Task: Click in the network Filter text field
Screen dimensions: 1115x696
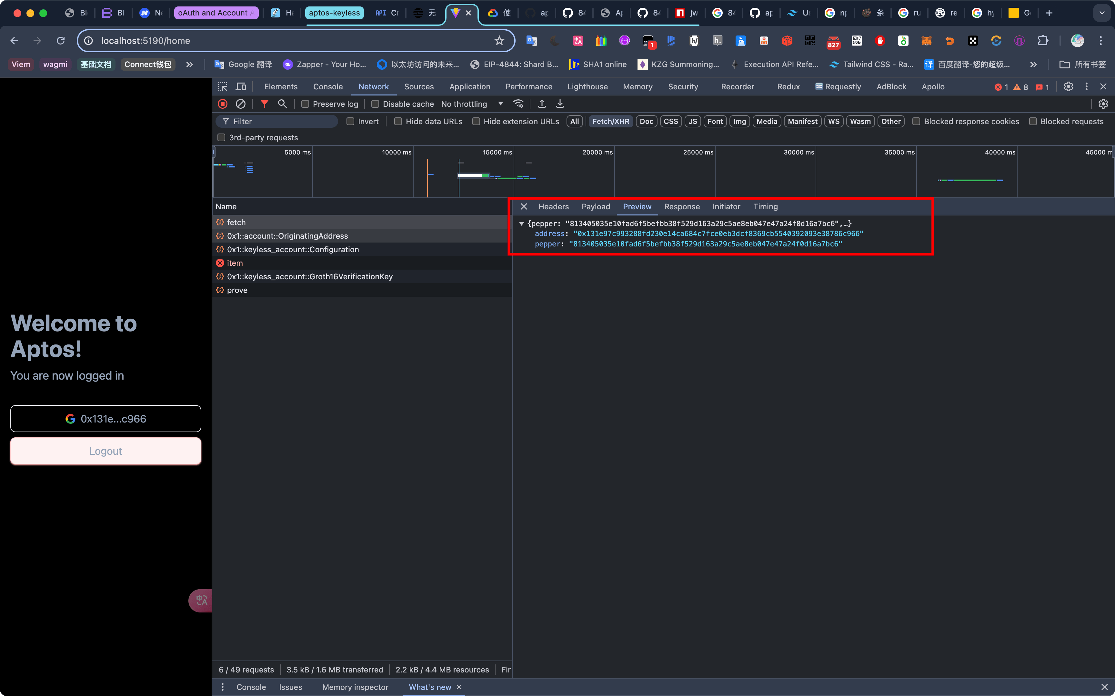Action: point(277,122)
